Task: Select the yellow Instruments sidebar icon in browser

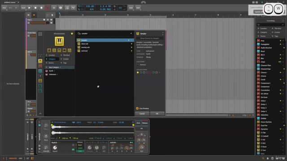Action: [40, 61]
